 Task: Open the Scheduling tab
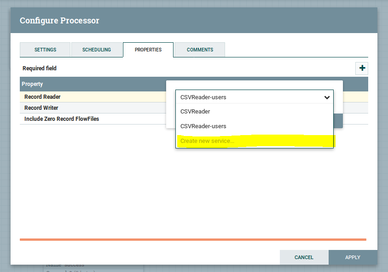point(97,50)
